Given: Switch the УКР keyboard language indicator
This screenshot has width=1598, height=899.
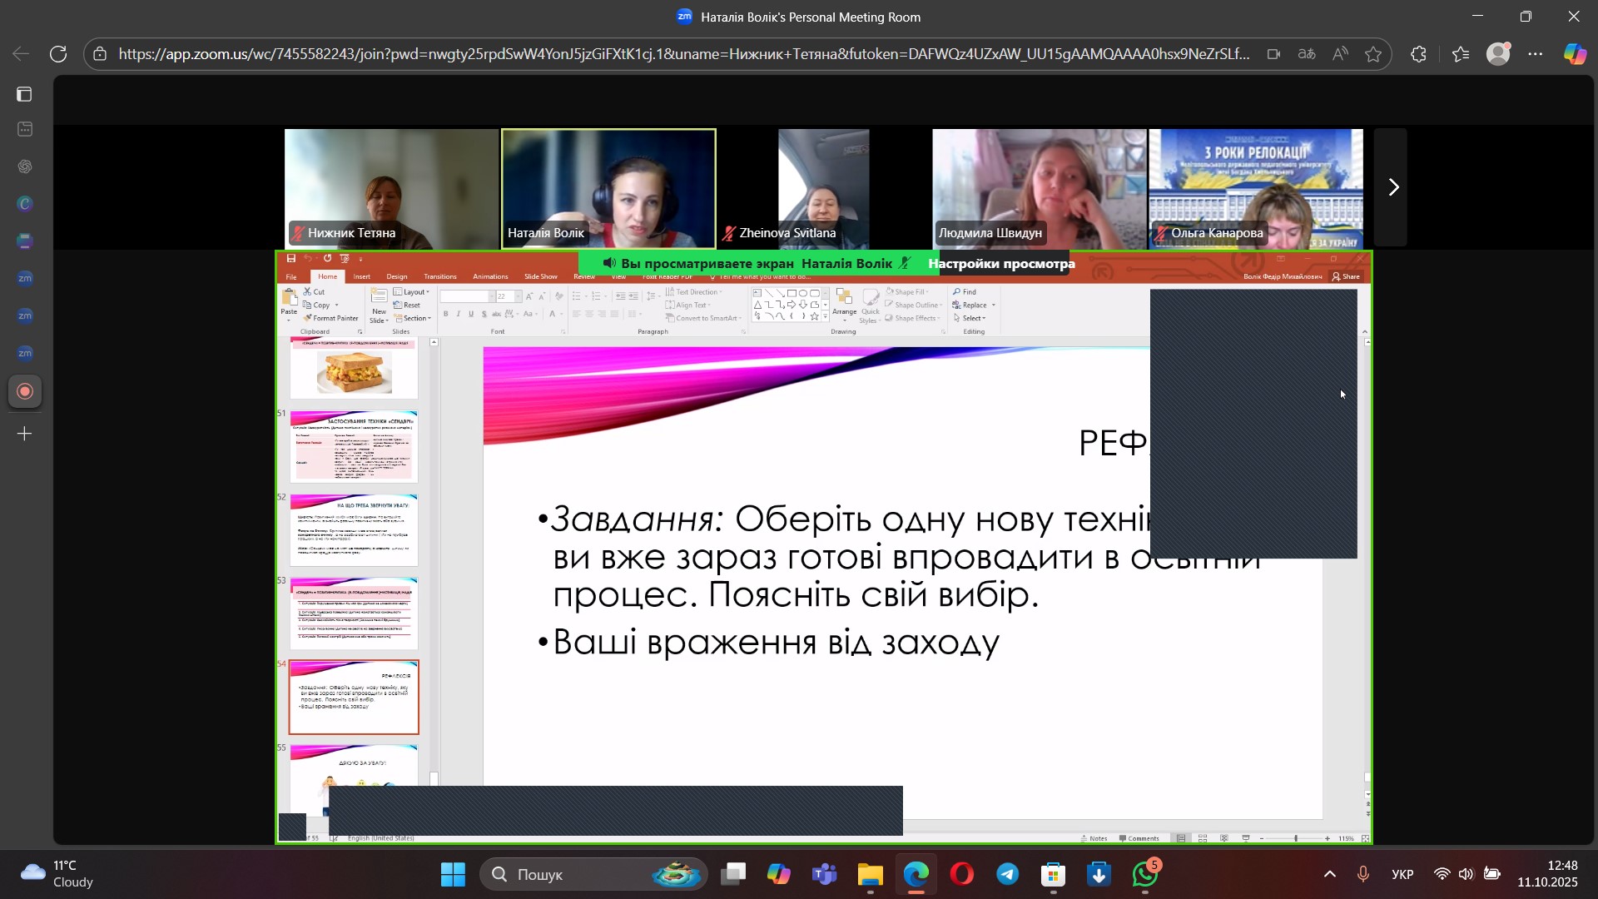Looking at the screenshot, I should 1402,874.
